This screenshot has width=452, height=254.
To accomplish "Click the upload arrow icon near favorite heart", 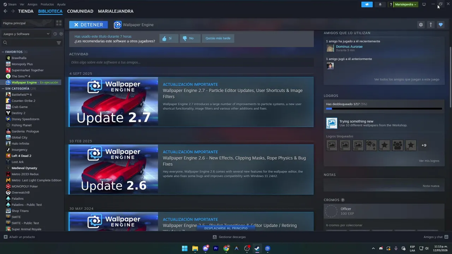I will (x=430, y=25).
